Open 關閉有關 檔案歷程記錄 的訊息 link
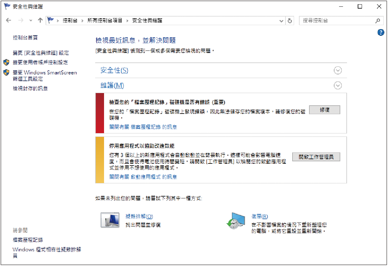Viewport: 388px width, 266px height. click(143, 127)
